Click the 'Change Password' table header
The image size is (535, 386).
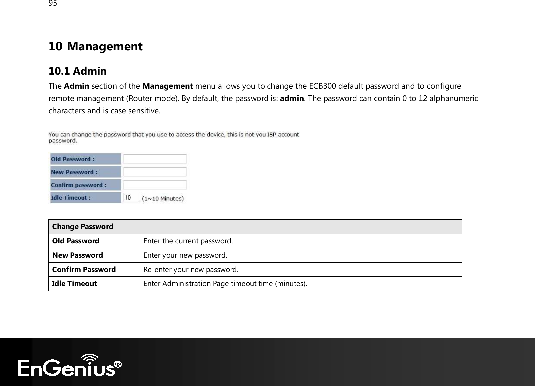pos(255,227)
